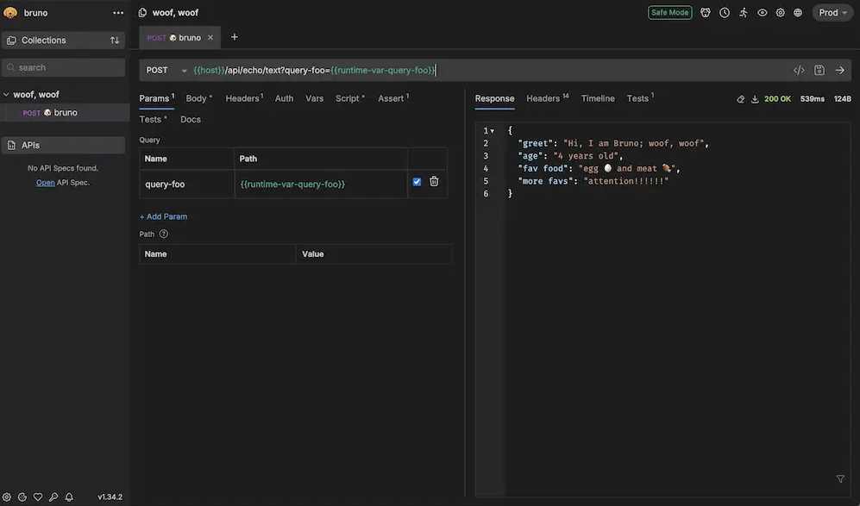Open the collection runner (running man icon)
Image resolution: width=860 pixels, height=506 pixels.
click(744, 13)
